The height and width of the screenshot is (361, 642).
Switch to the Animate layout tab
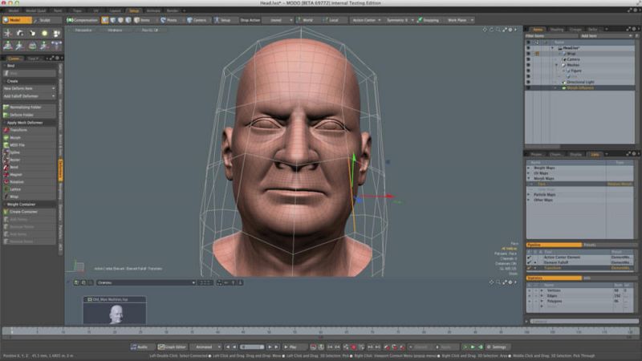pyautogui.click(x=152, y=10)
